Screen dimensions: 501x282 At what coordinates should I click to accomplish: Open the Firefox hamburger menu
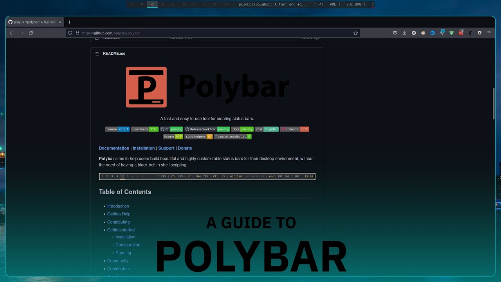[489, 33]
